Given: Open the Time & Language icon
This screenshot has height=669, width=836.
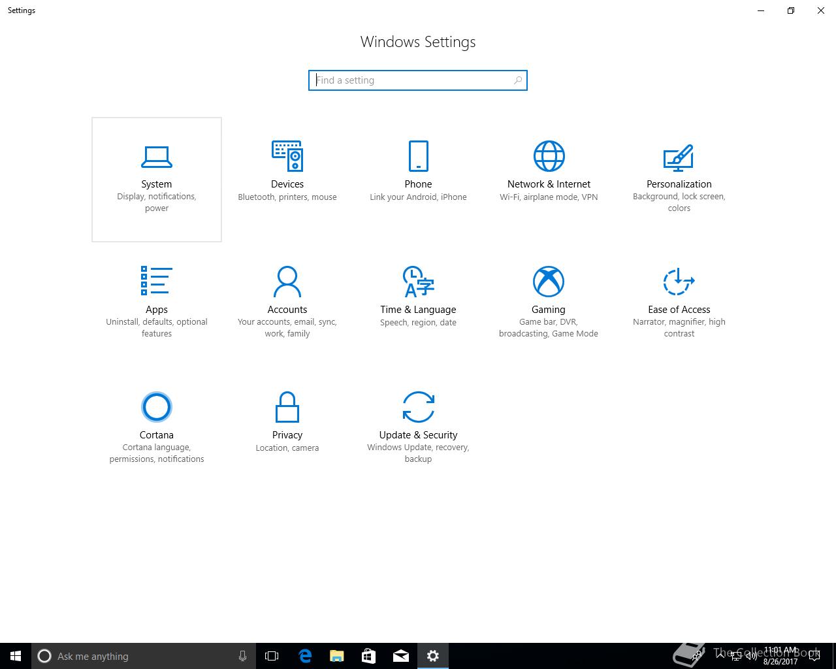Looking at the screenshot, I should coord(418,282).
